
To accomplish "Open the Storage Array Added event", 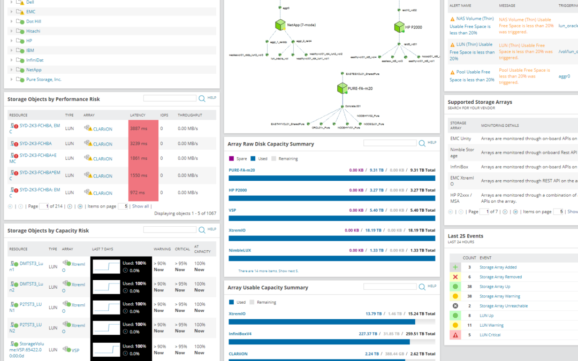I will click(498, 267).
